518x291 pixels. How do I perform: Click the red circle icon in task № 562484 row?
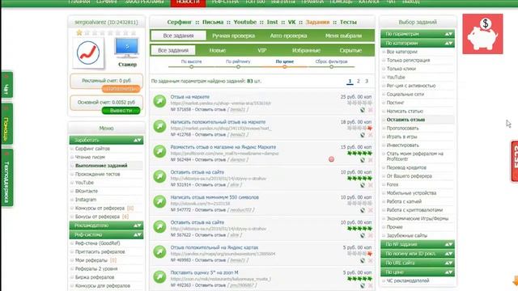pos(331,159)
